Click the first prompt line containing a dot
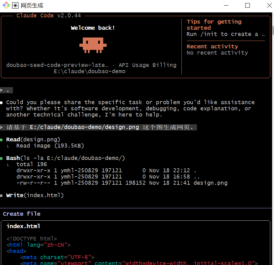Screen dimensions: 274x265 coord(7,90)
